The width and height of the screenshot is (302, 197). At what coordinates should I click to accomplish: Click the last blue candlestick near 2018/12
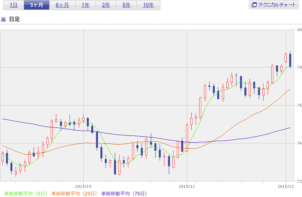click(290, 60)
